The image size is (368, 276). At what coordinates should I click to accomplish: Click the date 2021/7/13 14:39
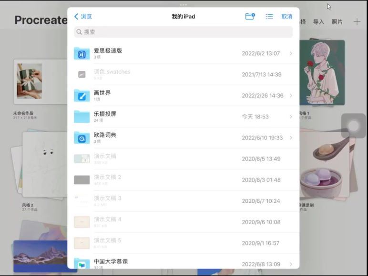(x=261, y=75)
